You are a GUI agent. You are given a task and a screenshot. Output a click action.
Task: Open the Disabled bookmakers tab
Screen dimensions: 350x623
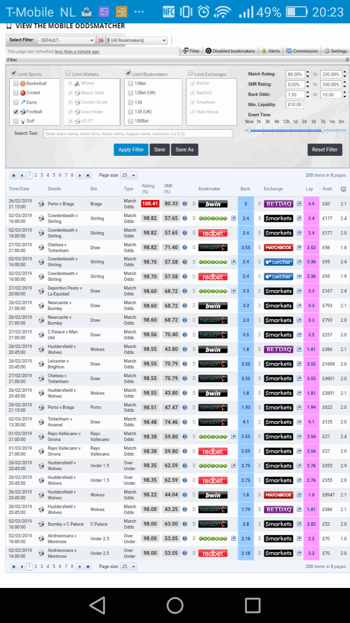click(230, 51)
